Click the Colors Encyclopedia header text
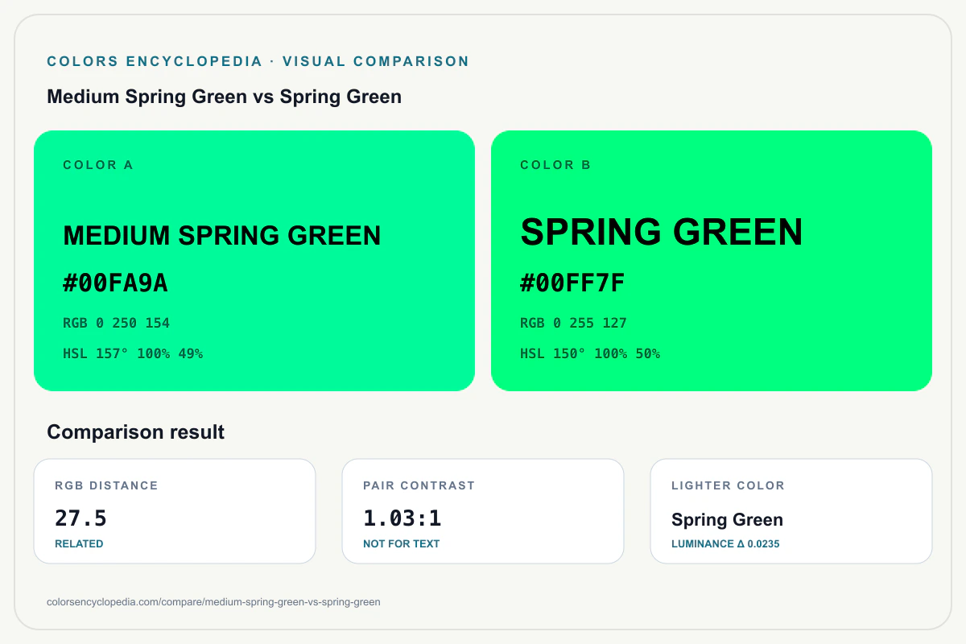 258,61
